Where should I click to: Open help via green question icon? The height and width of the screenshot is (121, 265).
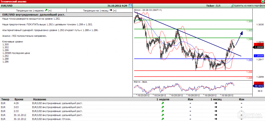263,2
